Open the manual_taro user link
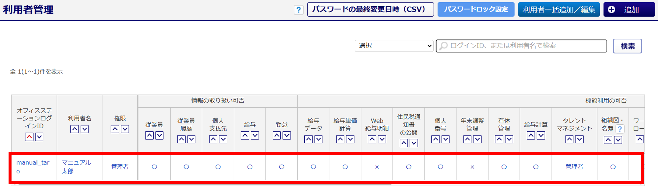658x190 pixels. pos(33,163)
